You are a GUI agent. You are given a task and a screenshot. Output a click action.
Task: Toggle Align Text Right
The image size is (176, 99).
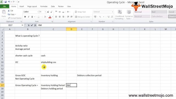pos(63,17)
